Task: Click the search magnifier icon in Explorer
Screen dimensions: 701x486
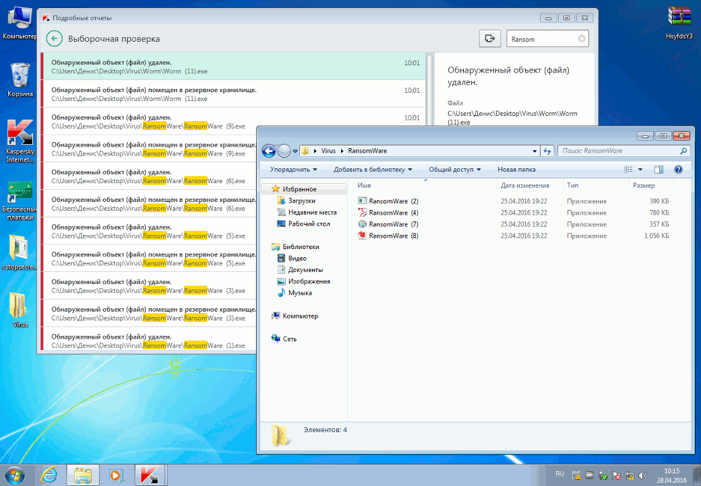Action: coord(683,151)
